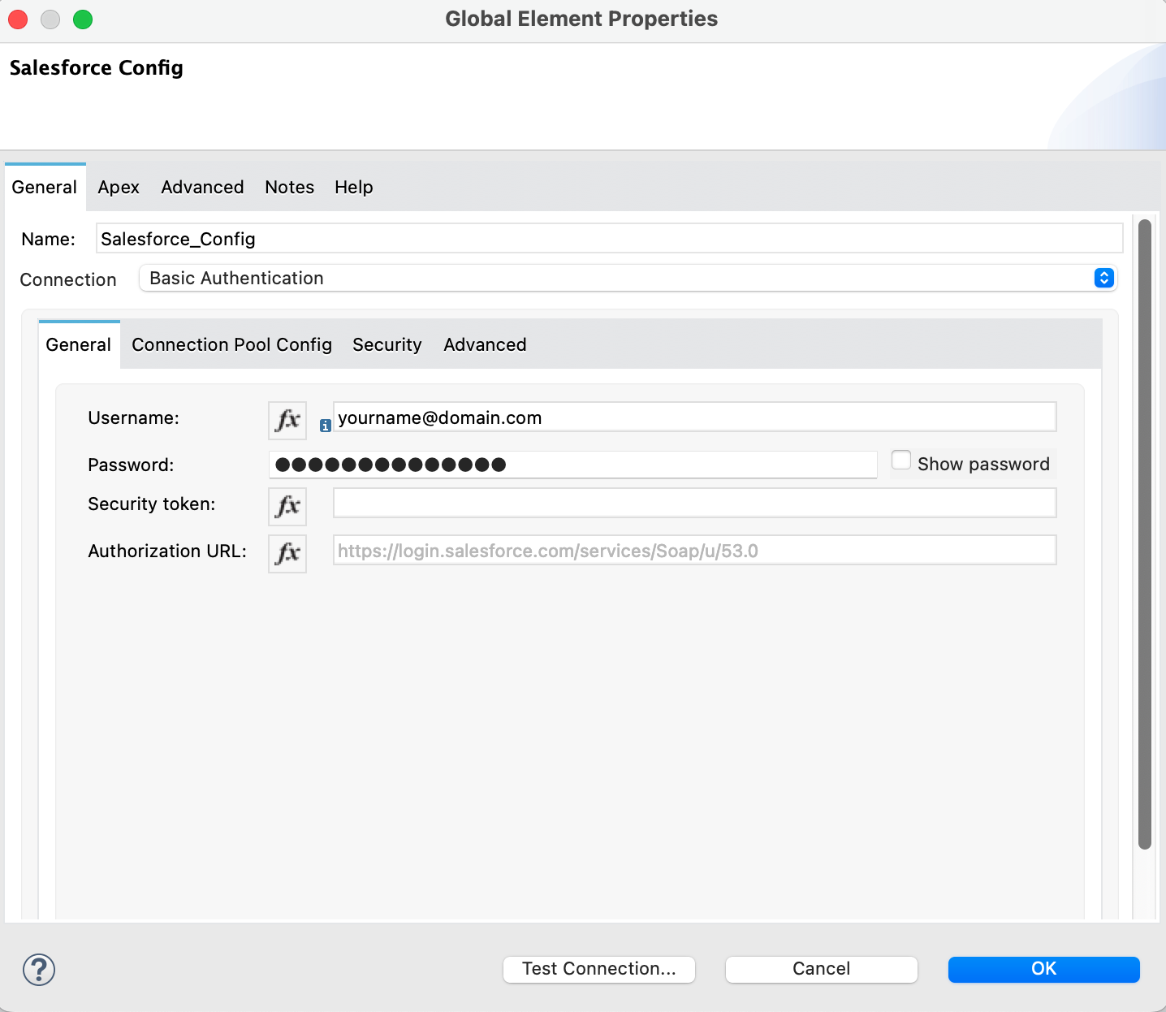Open the Notes tab

click(x=289, y=187)
